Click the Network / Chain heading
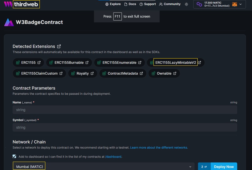This screenshot has width=252, height=170. (29, 142)
